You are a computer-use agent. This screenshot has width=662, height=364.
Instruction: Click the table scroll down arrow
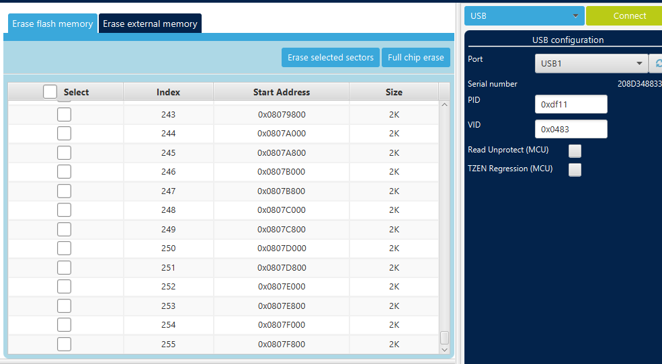[x=444, y=350]
